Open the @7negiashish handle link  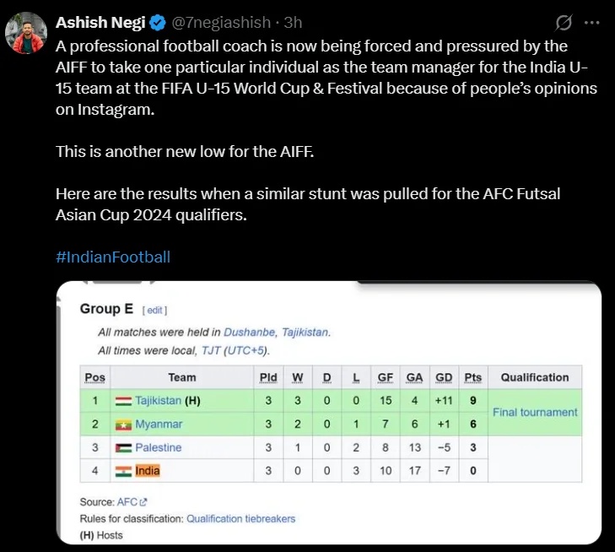click(x=221, y=23)
